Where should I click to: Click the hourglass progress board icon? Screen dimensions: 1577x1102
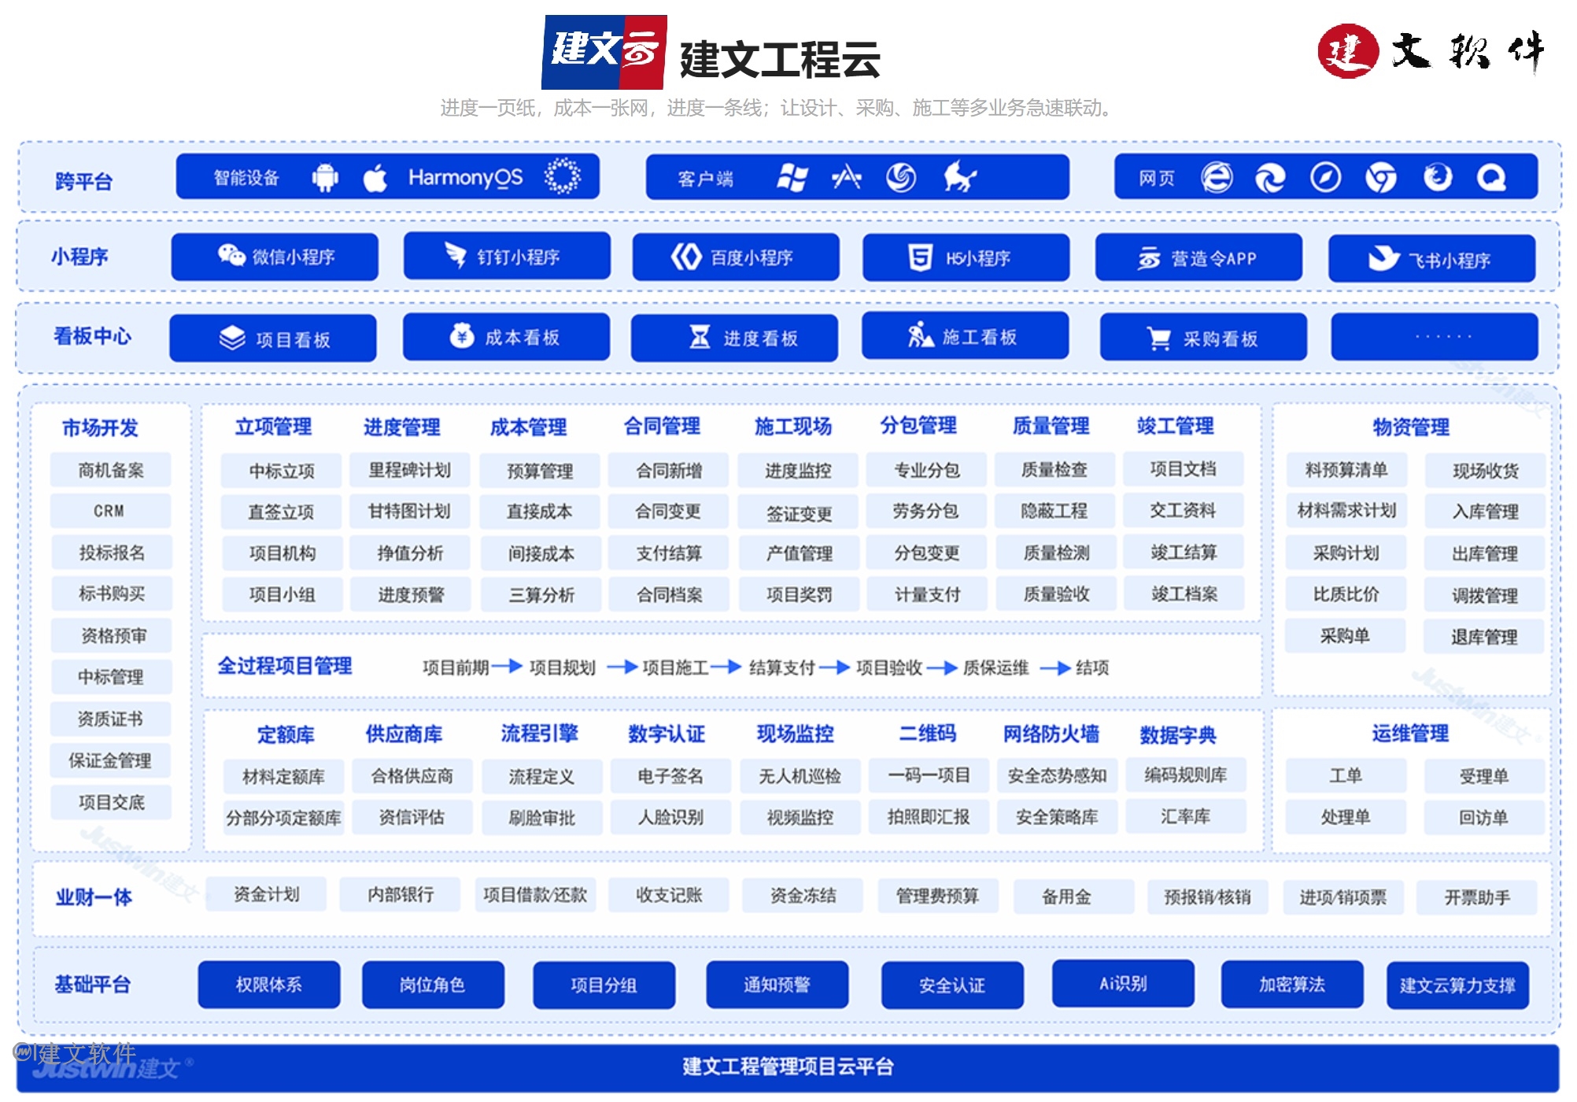(x=699, y=338)
